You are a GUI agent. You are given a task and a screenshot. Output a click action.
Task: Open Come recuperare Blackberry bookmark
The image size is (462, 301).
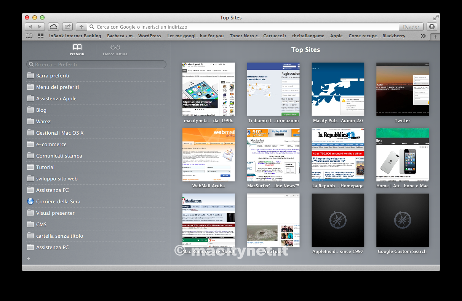tap(377, 36)
